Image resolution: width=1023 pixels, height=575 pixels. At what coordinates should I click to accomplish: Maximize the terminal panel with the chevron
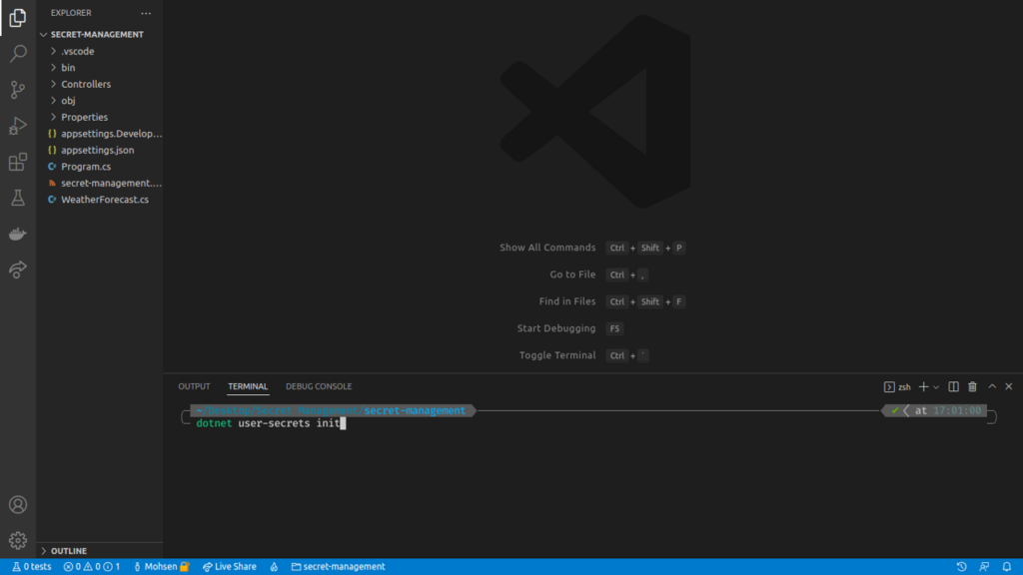point(991,386)
